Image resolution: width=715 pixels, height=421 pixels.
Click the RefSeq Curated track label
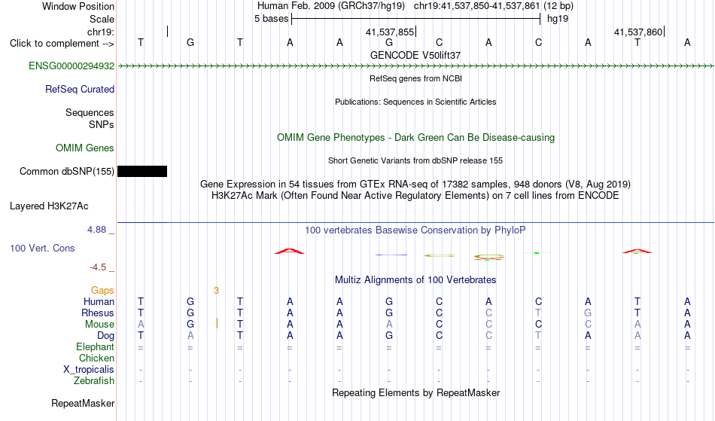point(79,90)
